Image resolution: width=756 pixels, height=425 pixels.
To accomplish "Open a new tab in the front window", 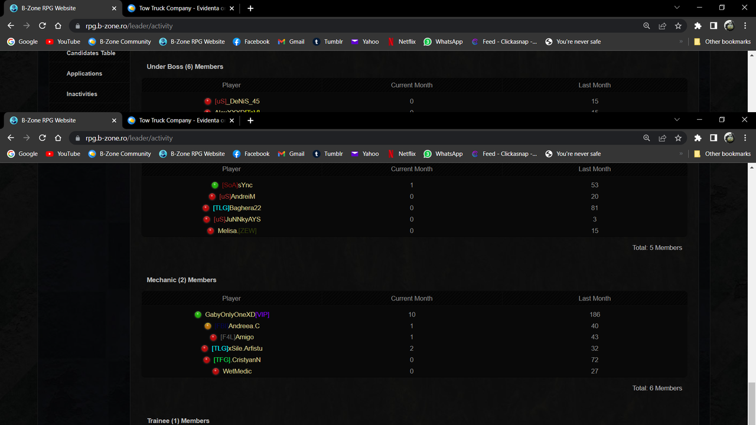I will 250,120.
